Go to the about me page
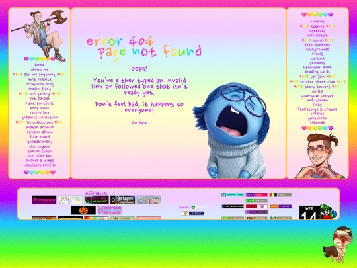The width and height of the screenshot is (357, 268). pyautogui.click(x=40, y=69)
